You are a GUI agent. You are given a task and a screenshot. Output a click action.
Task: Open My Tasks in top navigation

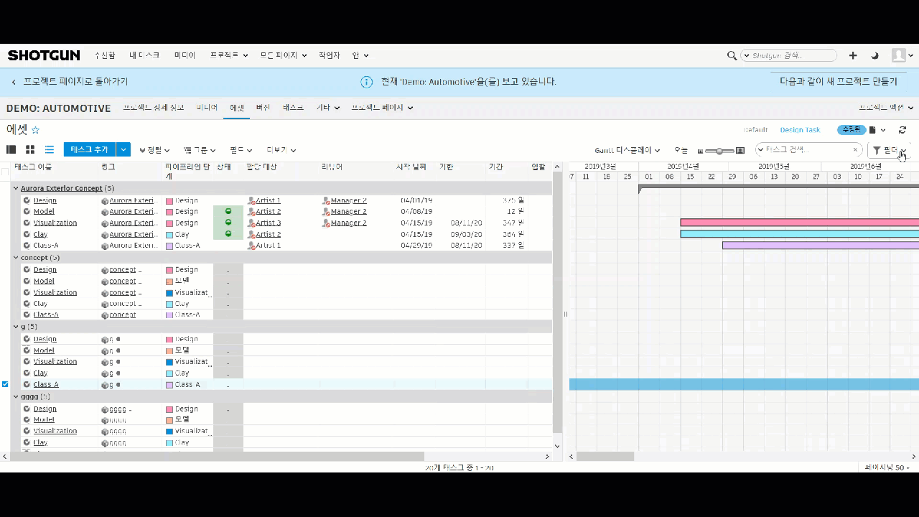144,55
